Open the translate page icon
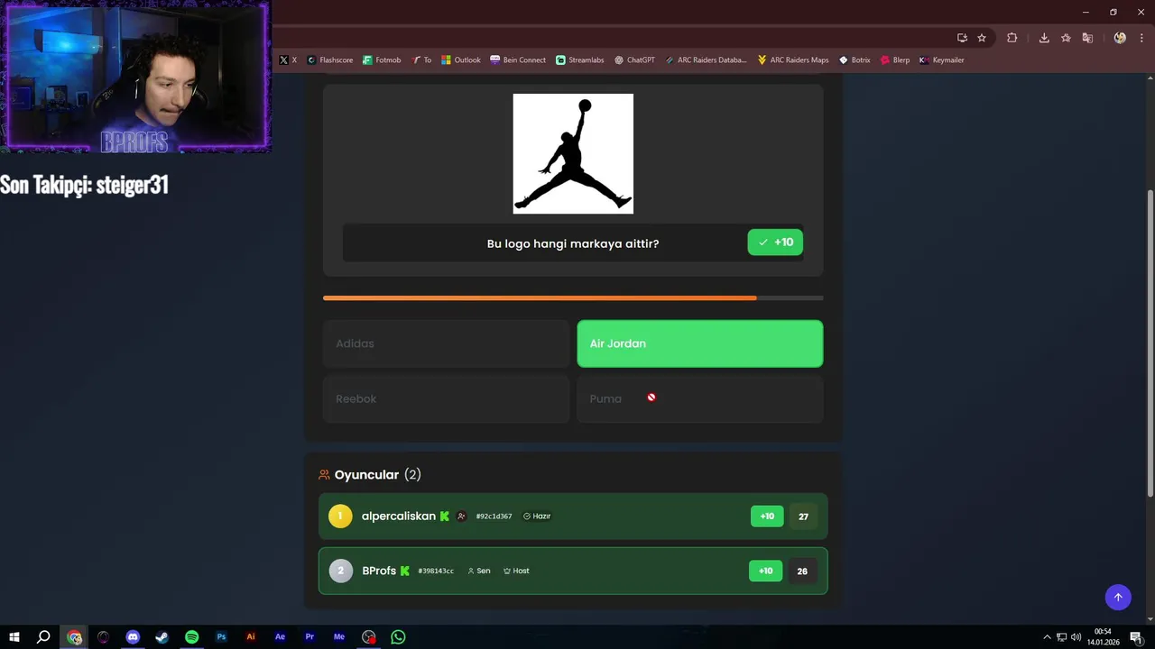 (1087, 38)
